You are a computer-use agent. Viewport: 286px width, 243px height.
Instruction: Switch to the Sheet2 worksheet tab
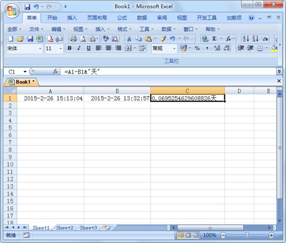[64, 228]
